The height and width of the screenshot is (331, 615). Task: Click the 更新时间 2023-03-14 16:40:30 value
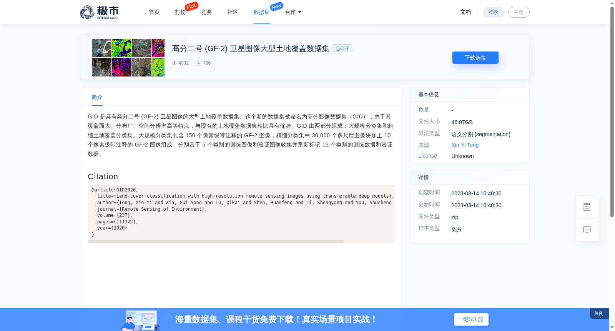tap(476, 205)
